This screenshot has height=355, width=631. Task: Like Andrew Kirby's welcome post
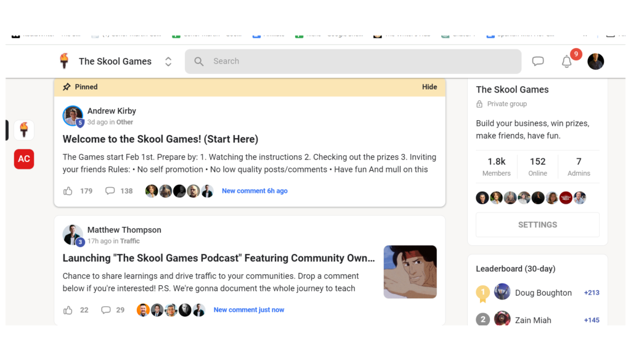(x=68, y=191)
